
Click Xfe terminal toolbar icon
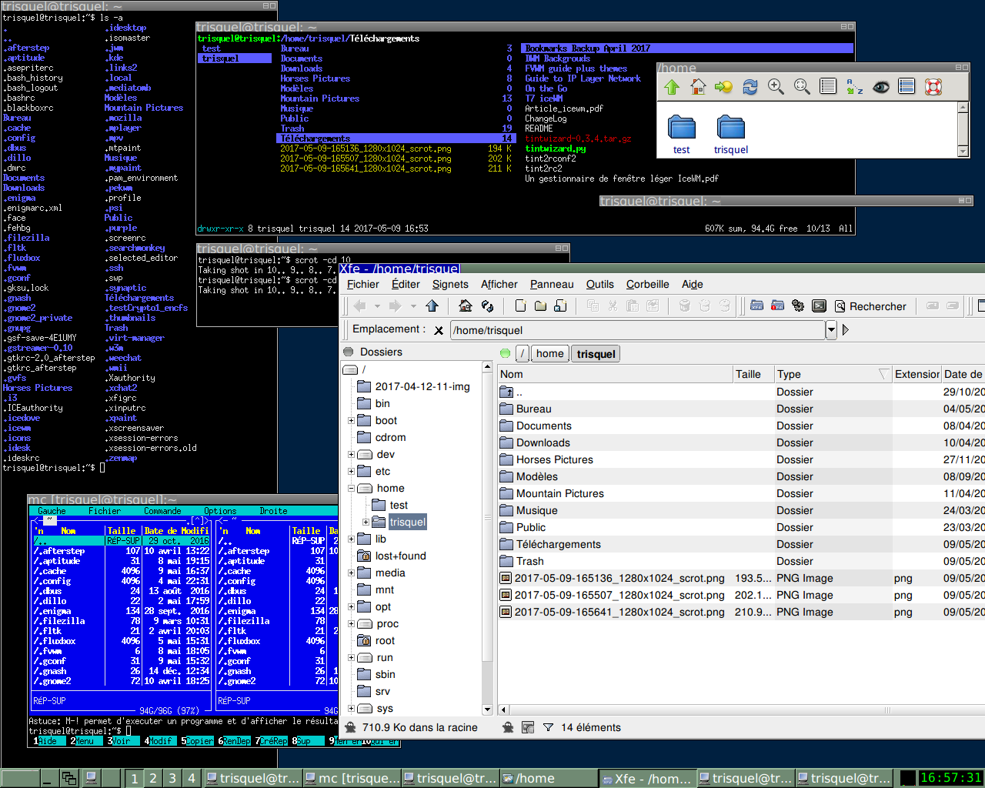tap(819, 306)
